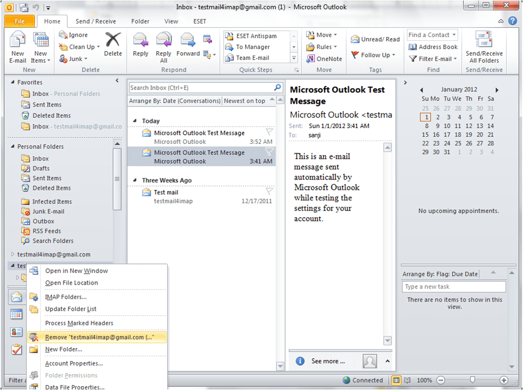Run the ESET Antispam quick step
Viewport: 523px width, 390px height.
click(256, 36)
